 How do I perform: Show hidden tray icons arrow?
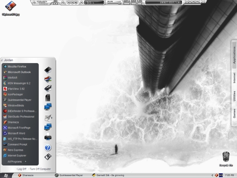[212, 175]
